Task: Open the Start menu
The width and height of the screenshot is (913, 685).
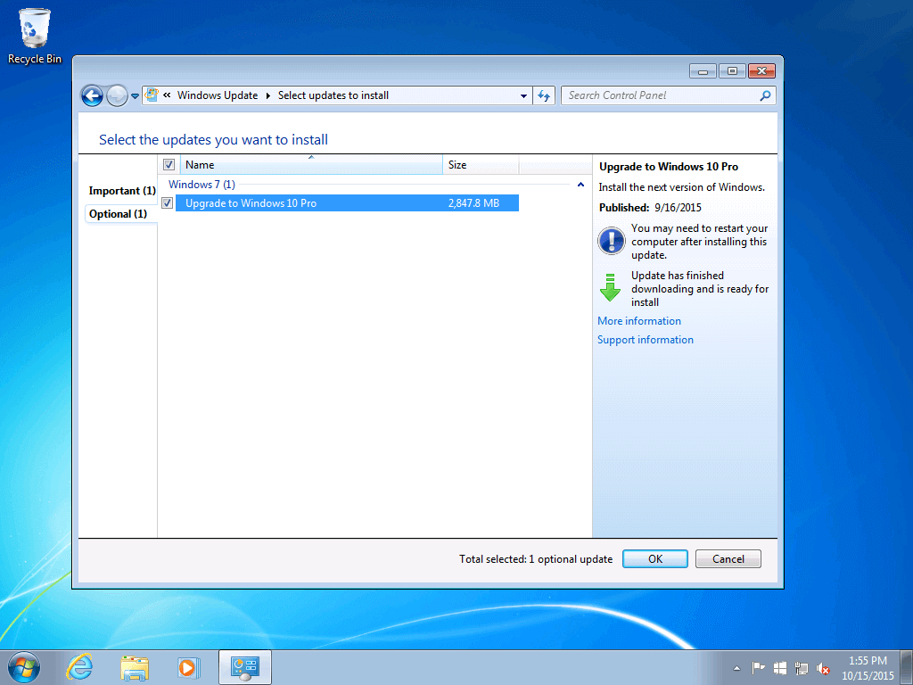Action: click(22, 666)
